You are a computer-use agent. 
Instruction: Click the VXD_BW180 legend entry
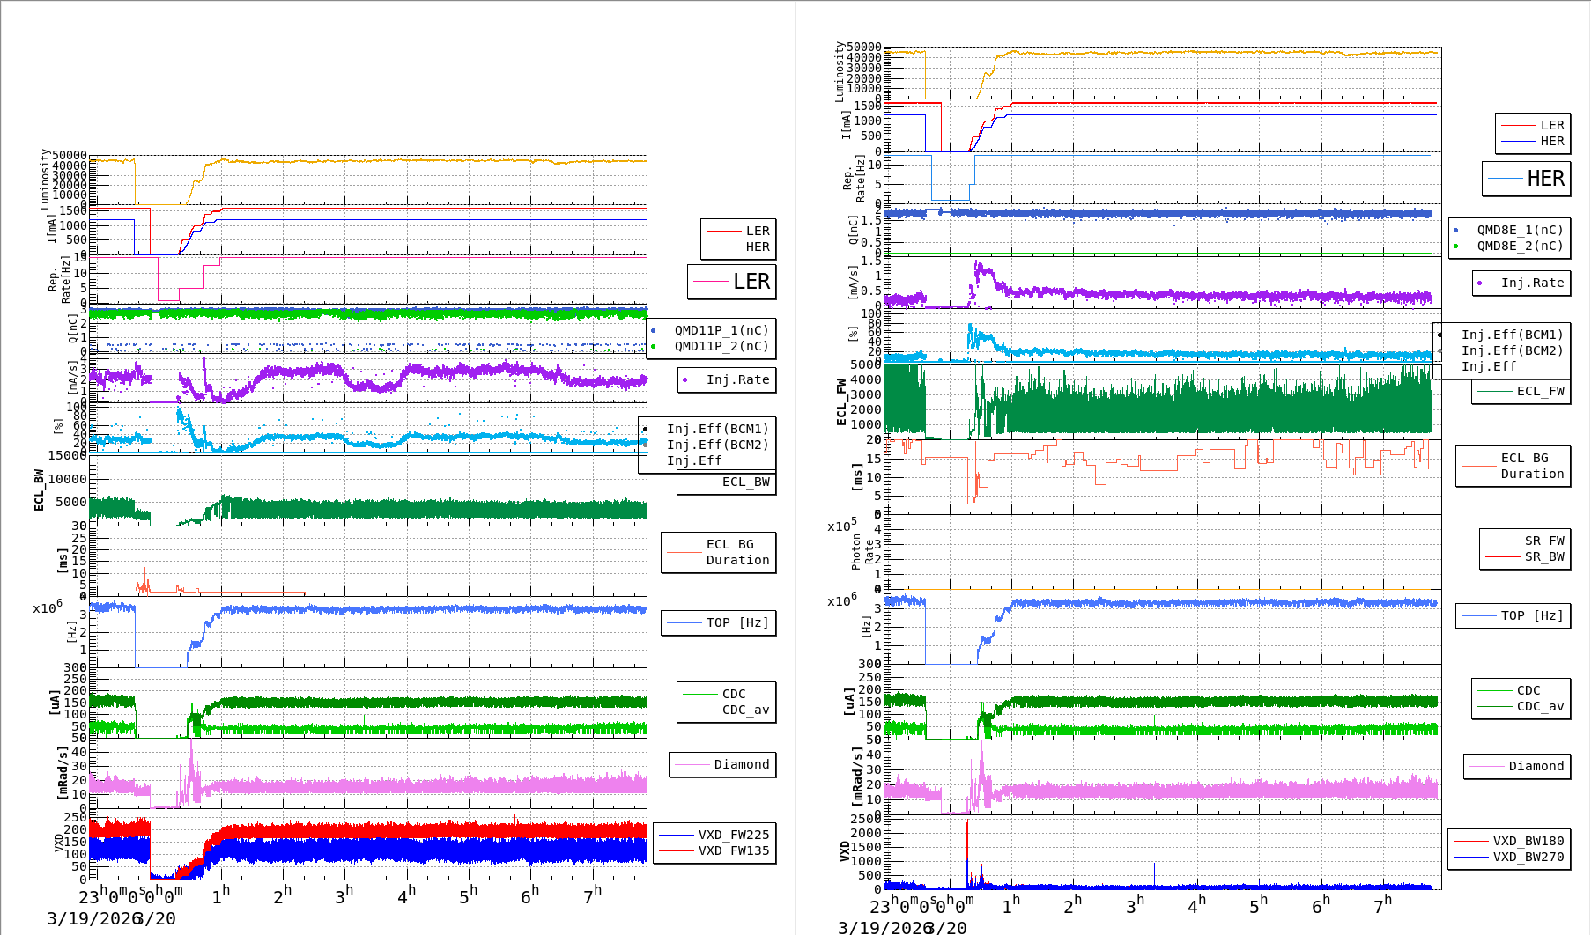click(1528, 841)
